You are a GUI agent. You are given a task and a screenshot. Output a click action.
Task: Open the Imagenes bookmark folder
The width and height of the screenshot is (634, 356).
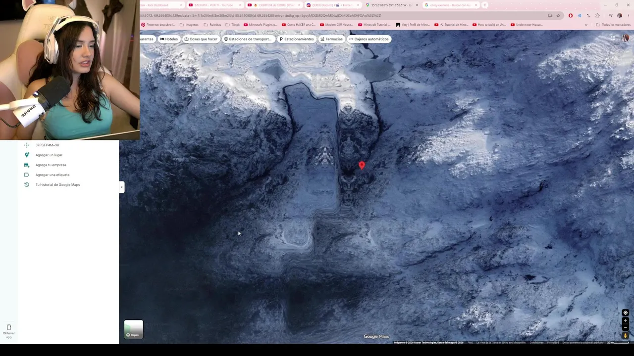(189, 25)
